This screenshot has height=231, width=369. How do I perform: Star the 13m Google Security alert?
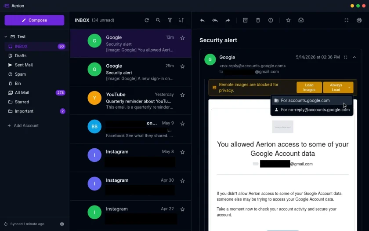coord(182,38)
